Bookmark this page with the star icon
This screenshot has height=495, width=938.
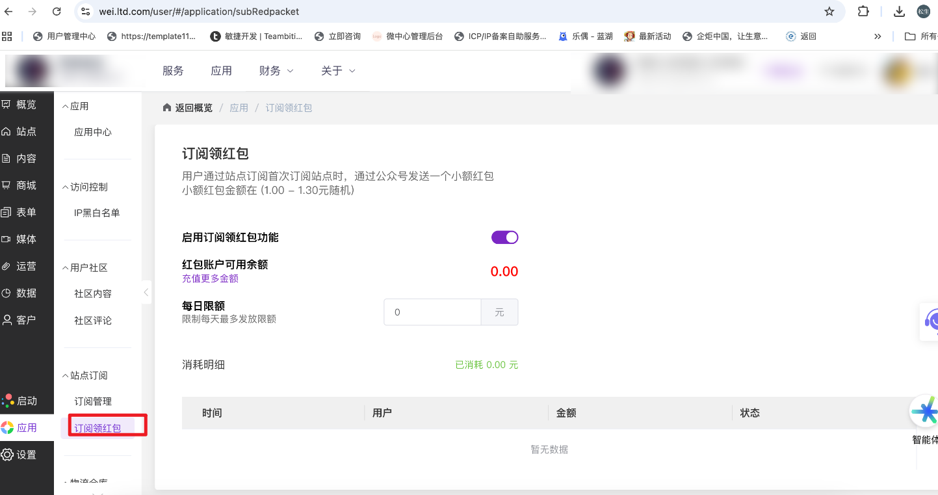click(x=829, y=11)
